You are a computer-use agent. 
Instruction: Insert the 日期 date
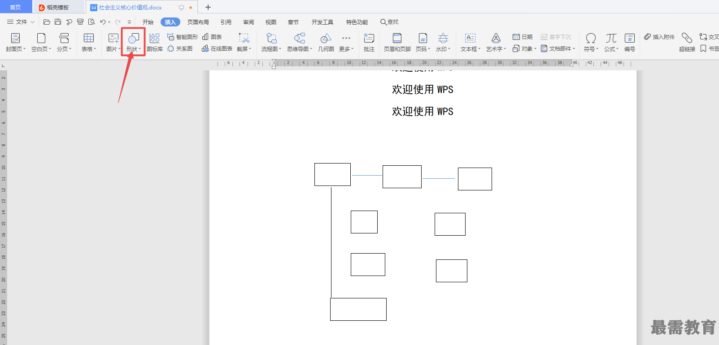523,37
